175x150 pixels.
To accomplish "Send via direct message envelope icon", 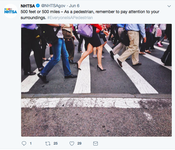I will [x=95, y=143].
